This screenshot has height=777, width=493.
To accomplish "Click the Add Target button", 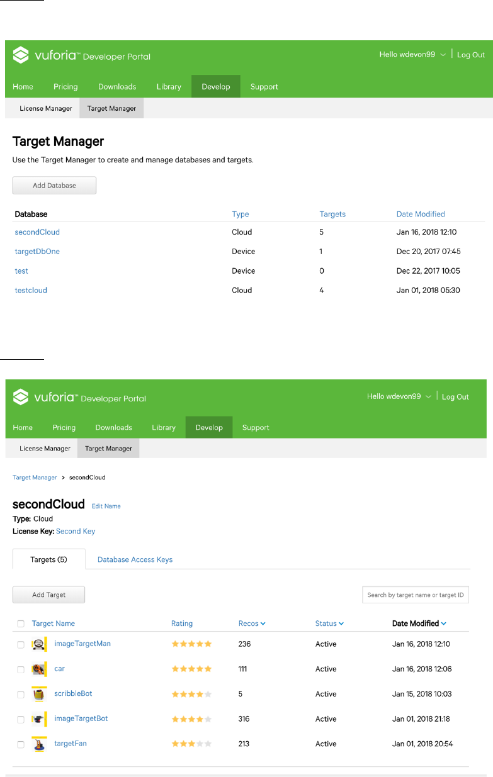I will click(x=48, y=595).
